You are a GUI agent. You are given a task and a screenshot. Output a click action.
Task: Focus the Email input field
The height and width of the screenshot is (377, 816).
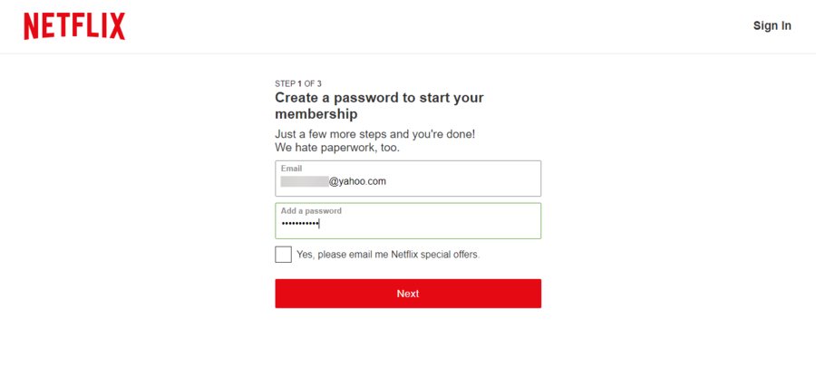408,179
